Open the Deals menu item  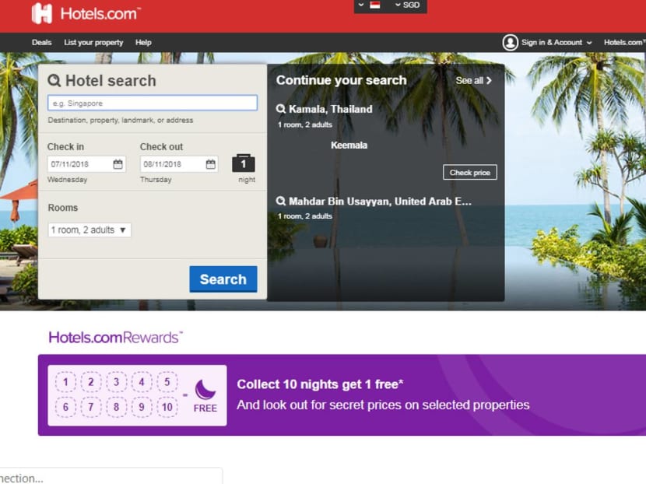41,43
